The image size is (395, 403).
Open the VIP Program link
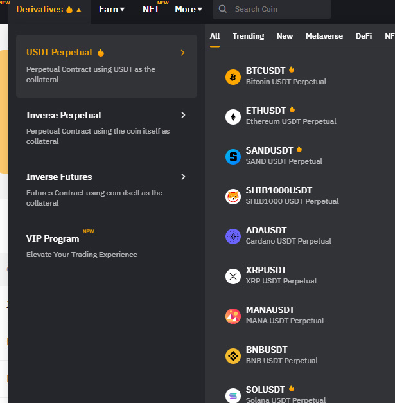click(53, 238)
